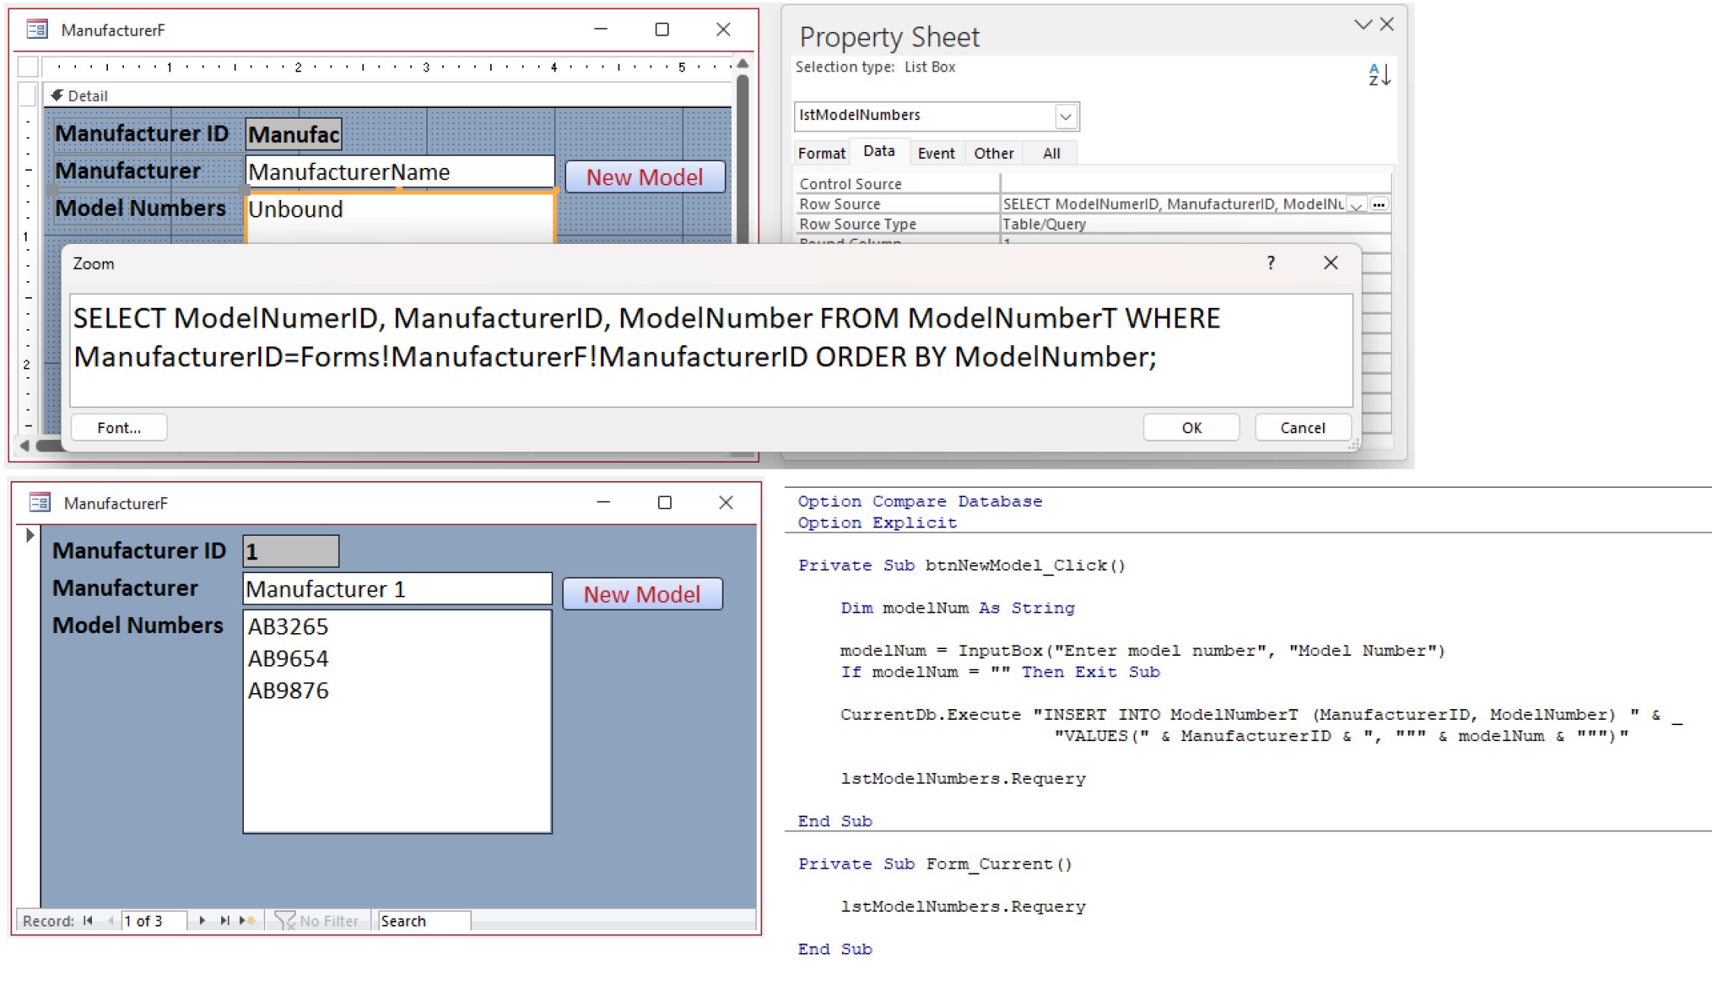Screen dimensions: 1712x985
Task: Open the lstModelNumbers control selector dropdown
Action: click(x=1067, y=116)
